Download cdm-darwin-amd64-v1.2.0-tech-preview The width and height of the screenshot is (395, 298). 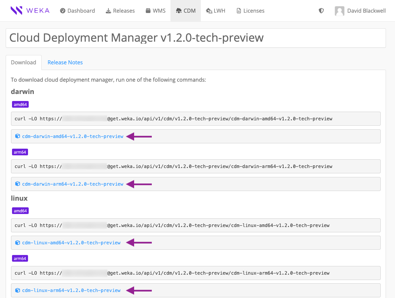click(x=73, y=136)
